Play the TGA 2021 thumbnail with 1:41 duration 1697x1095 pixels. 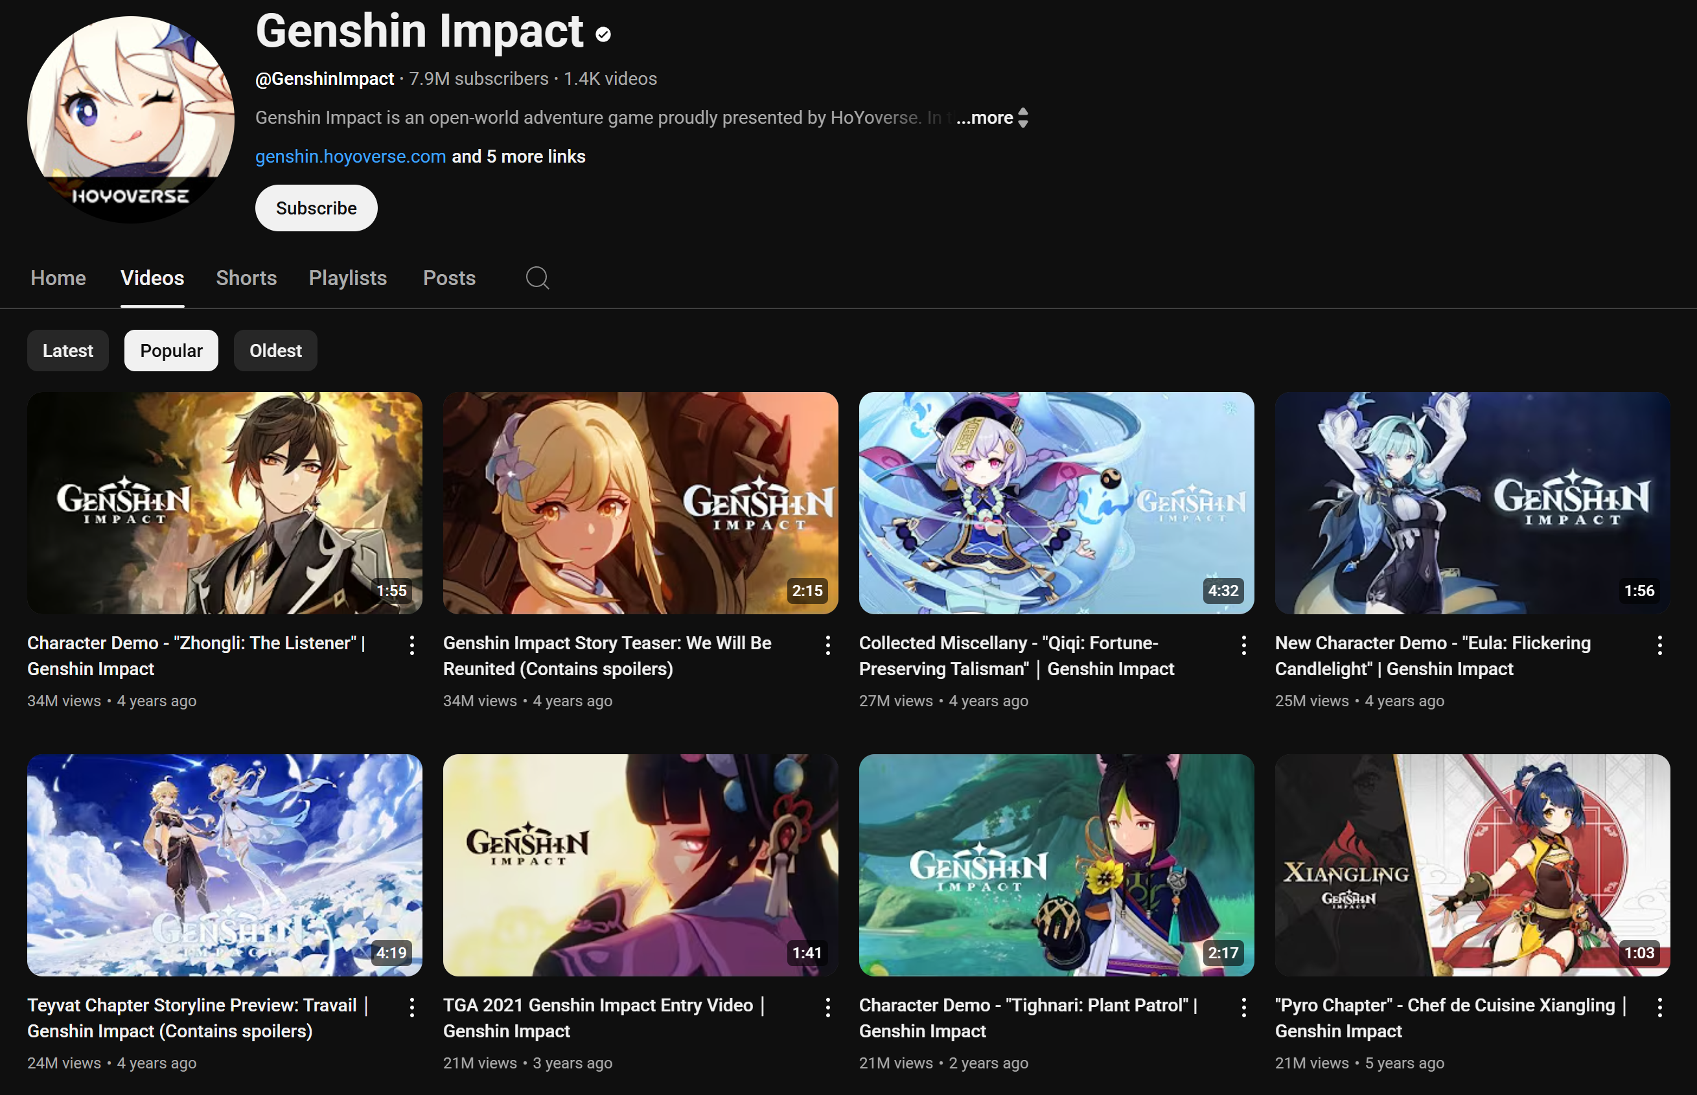[x=641, y=866]
